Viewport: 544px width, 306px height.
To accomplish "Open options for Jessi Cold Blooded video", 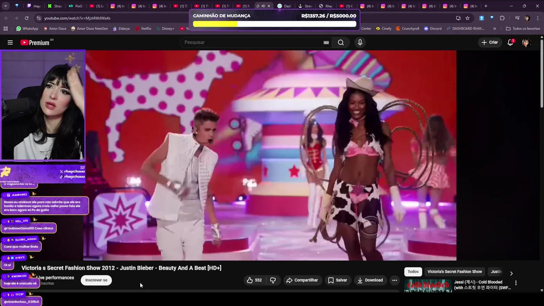I will pos(516,283).
